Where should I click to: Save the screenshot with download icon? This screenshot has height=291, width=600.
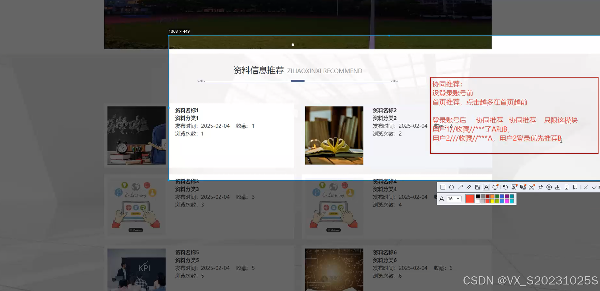[x=557, y=187]
